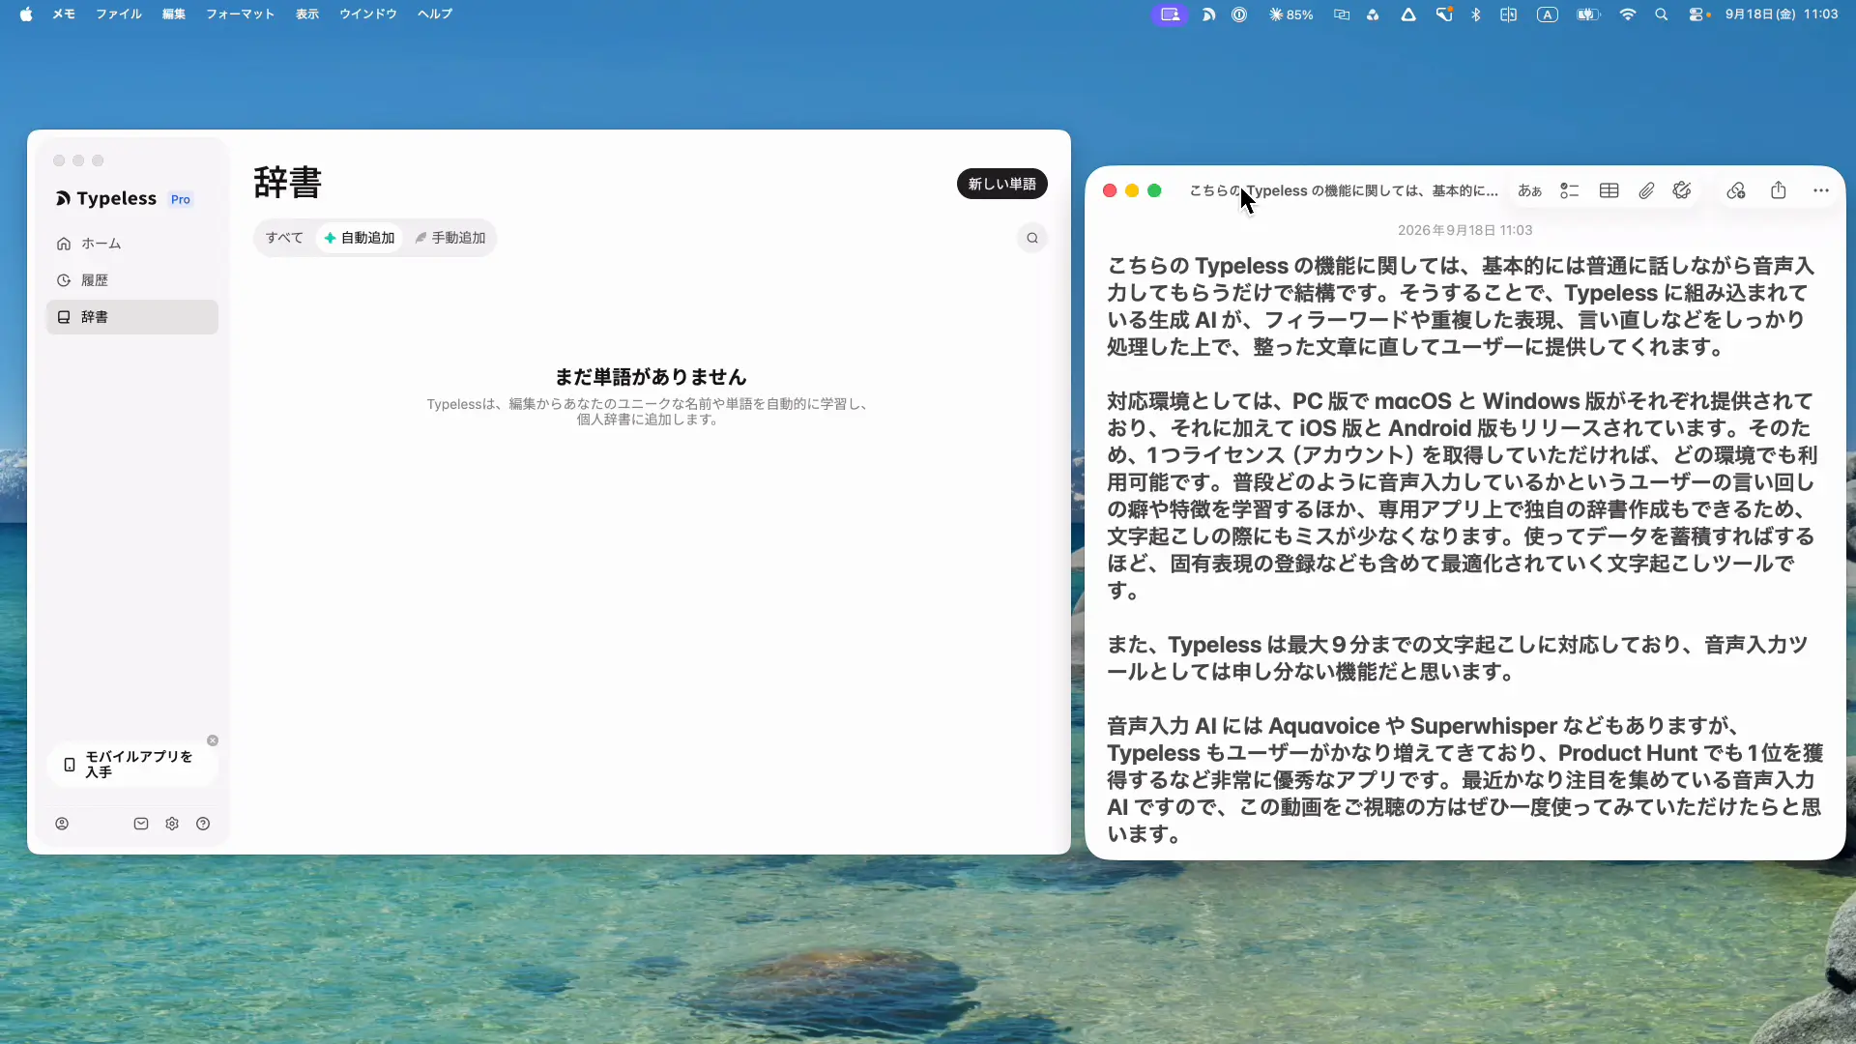The width and height of the screenshot is (1856, 1044).
Task: Click the overlapping screens menu bar icon
Action: pyautogui.click(x=1342, y=14)
